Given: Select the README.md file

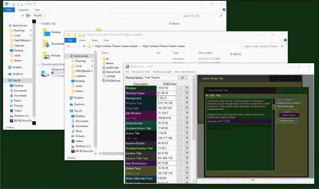Looking at the screenshot, I should coord(112,80).
